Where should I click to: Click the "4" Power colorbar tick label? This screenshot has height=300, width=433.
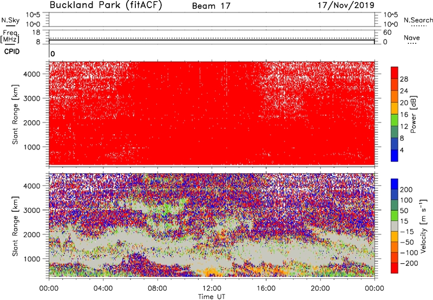click(x=402, y=150)
